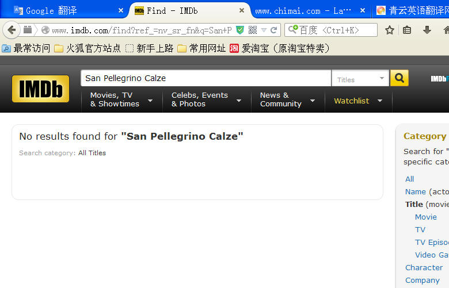Click the green shield security icon
The image size is (449, 288).
pos(240,30)
